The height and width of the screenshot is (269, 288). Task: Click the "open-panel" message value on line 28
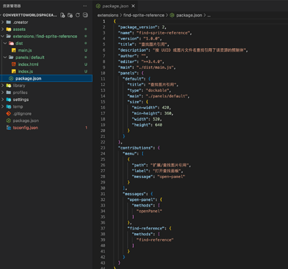(x=171, y=176)
